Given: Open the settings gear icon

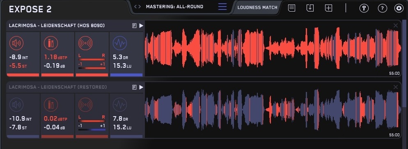Looking at the screenshot, I should pyautogui.click(x=399, y=8).
